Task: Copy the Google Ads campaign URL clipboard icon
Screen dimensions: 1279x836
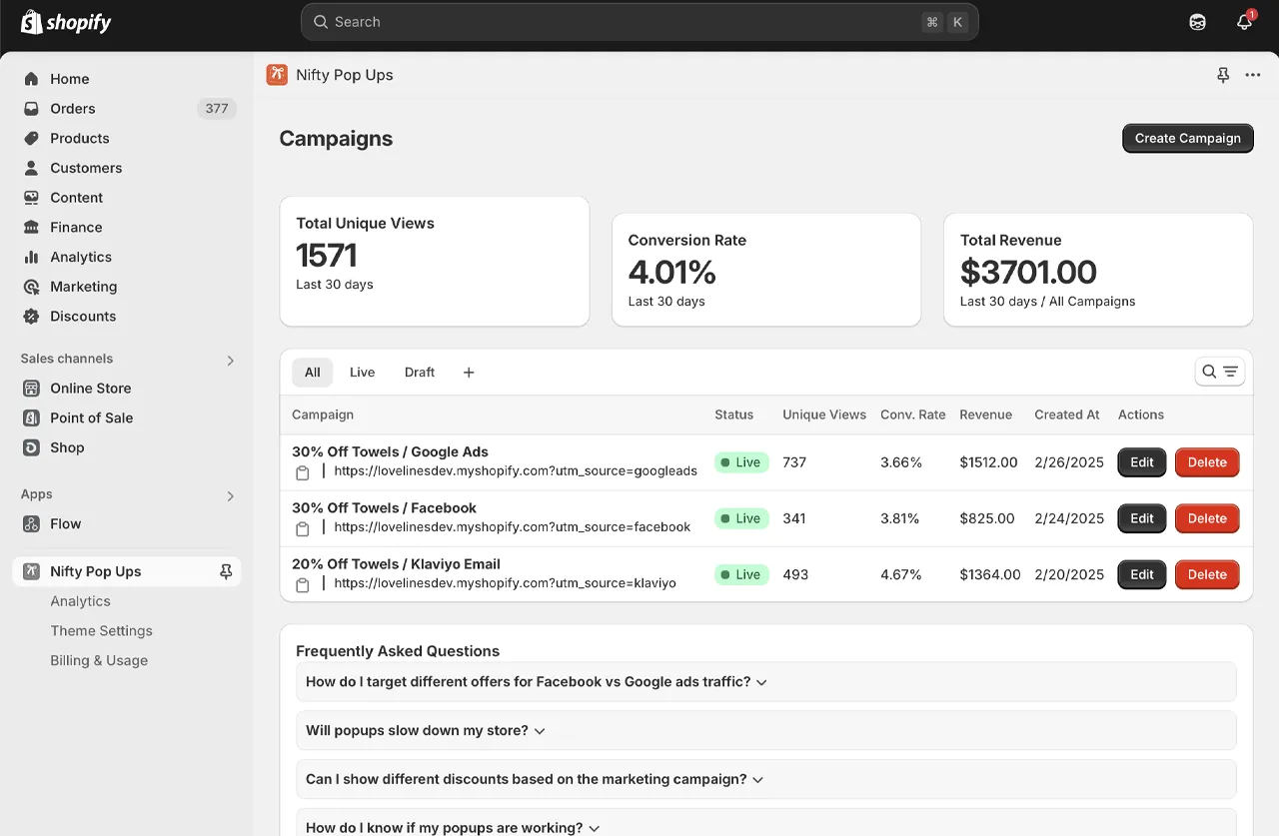Action: pyautogui.click(x=303, y=472)
